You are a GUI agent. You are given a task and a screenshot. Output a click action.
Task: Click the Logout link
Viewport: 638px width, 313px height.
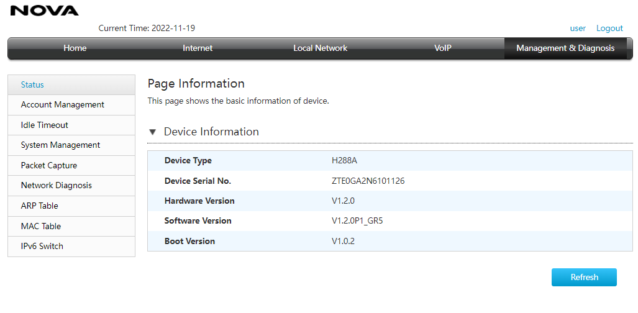[x=609, y=28]
